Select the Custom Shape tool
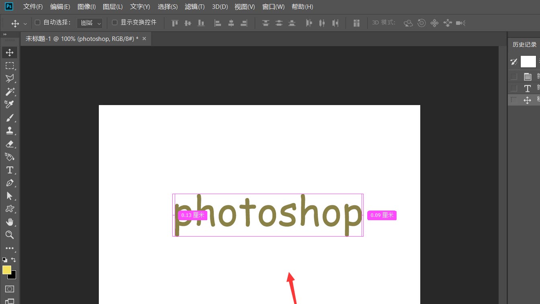The width and height of the screenshot is (540, 304). pyautogui.click(x=10, y=209)
